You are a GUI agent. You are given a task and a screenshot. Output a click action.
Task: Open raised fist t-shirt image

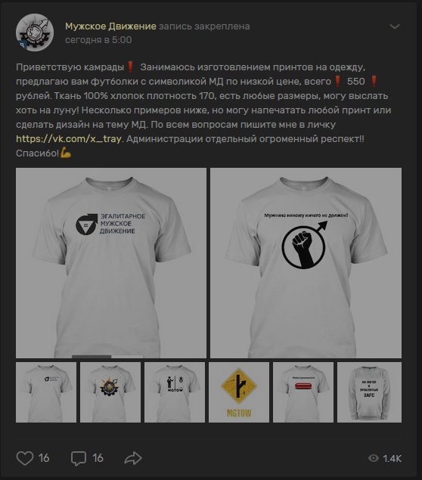(306, 262)
